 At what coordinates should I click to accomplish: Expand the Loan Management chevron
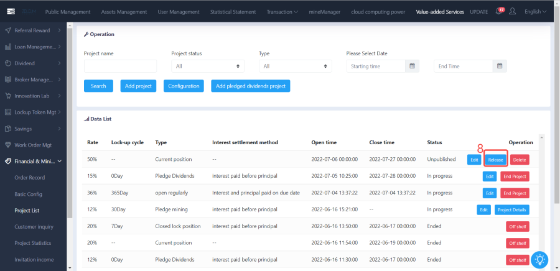coord(59,47)
